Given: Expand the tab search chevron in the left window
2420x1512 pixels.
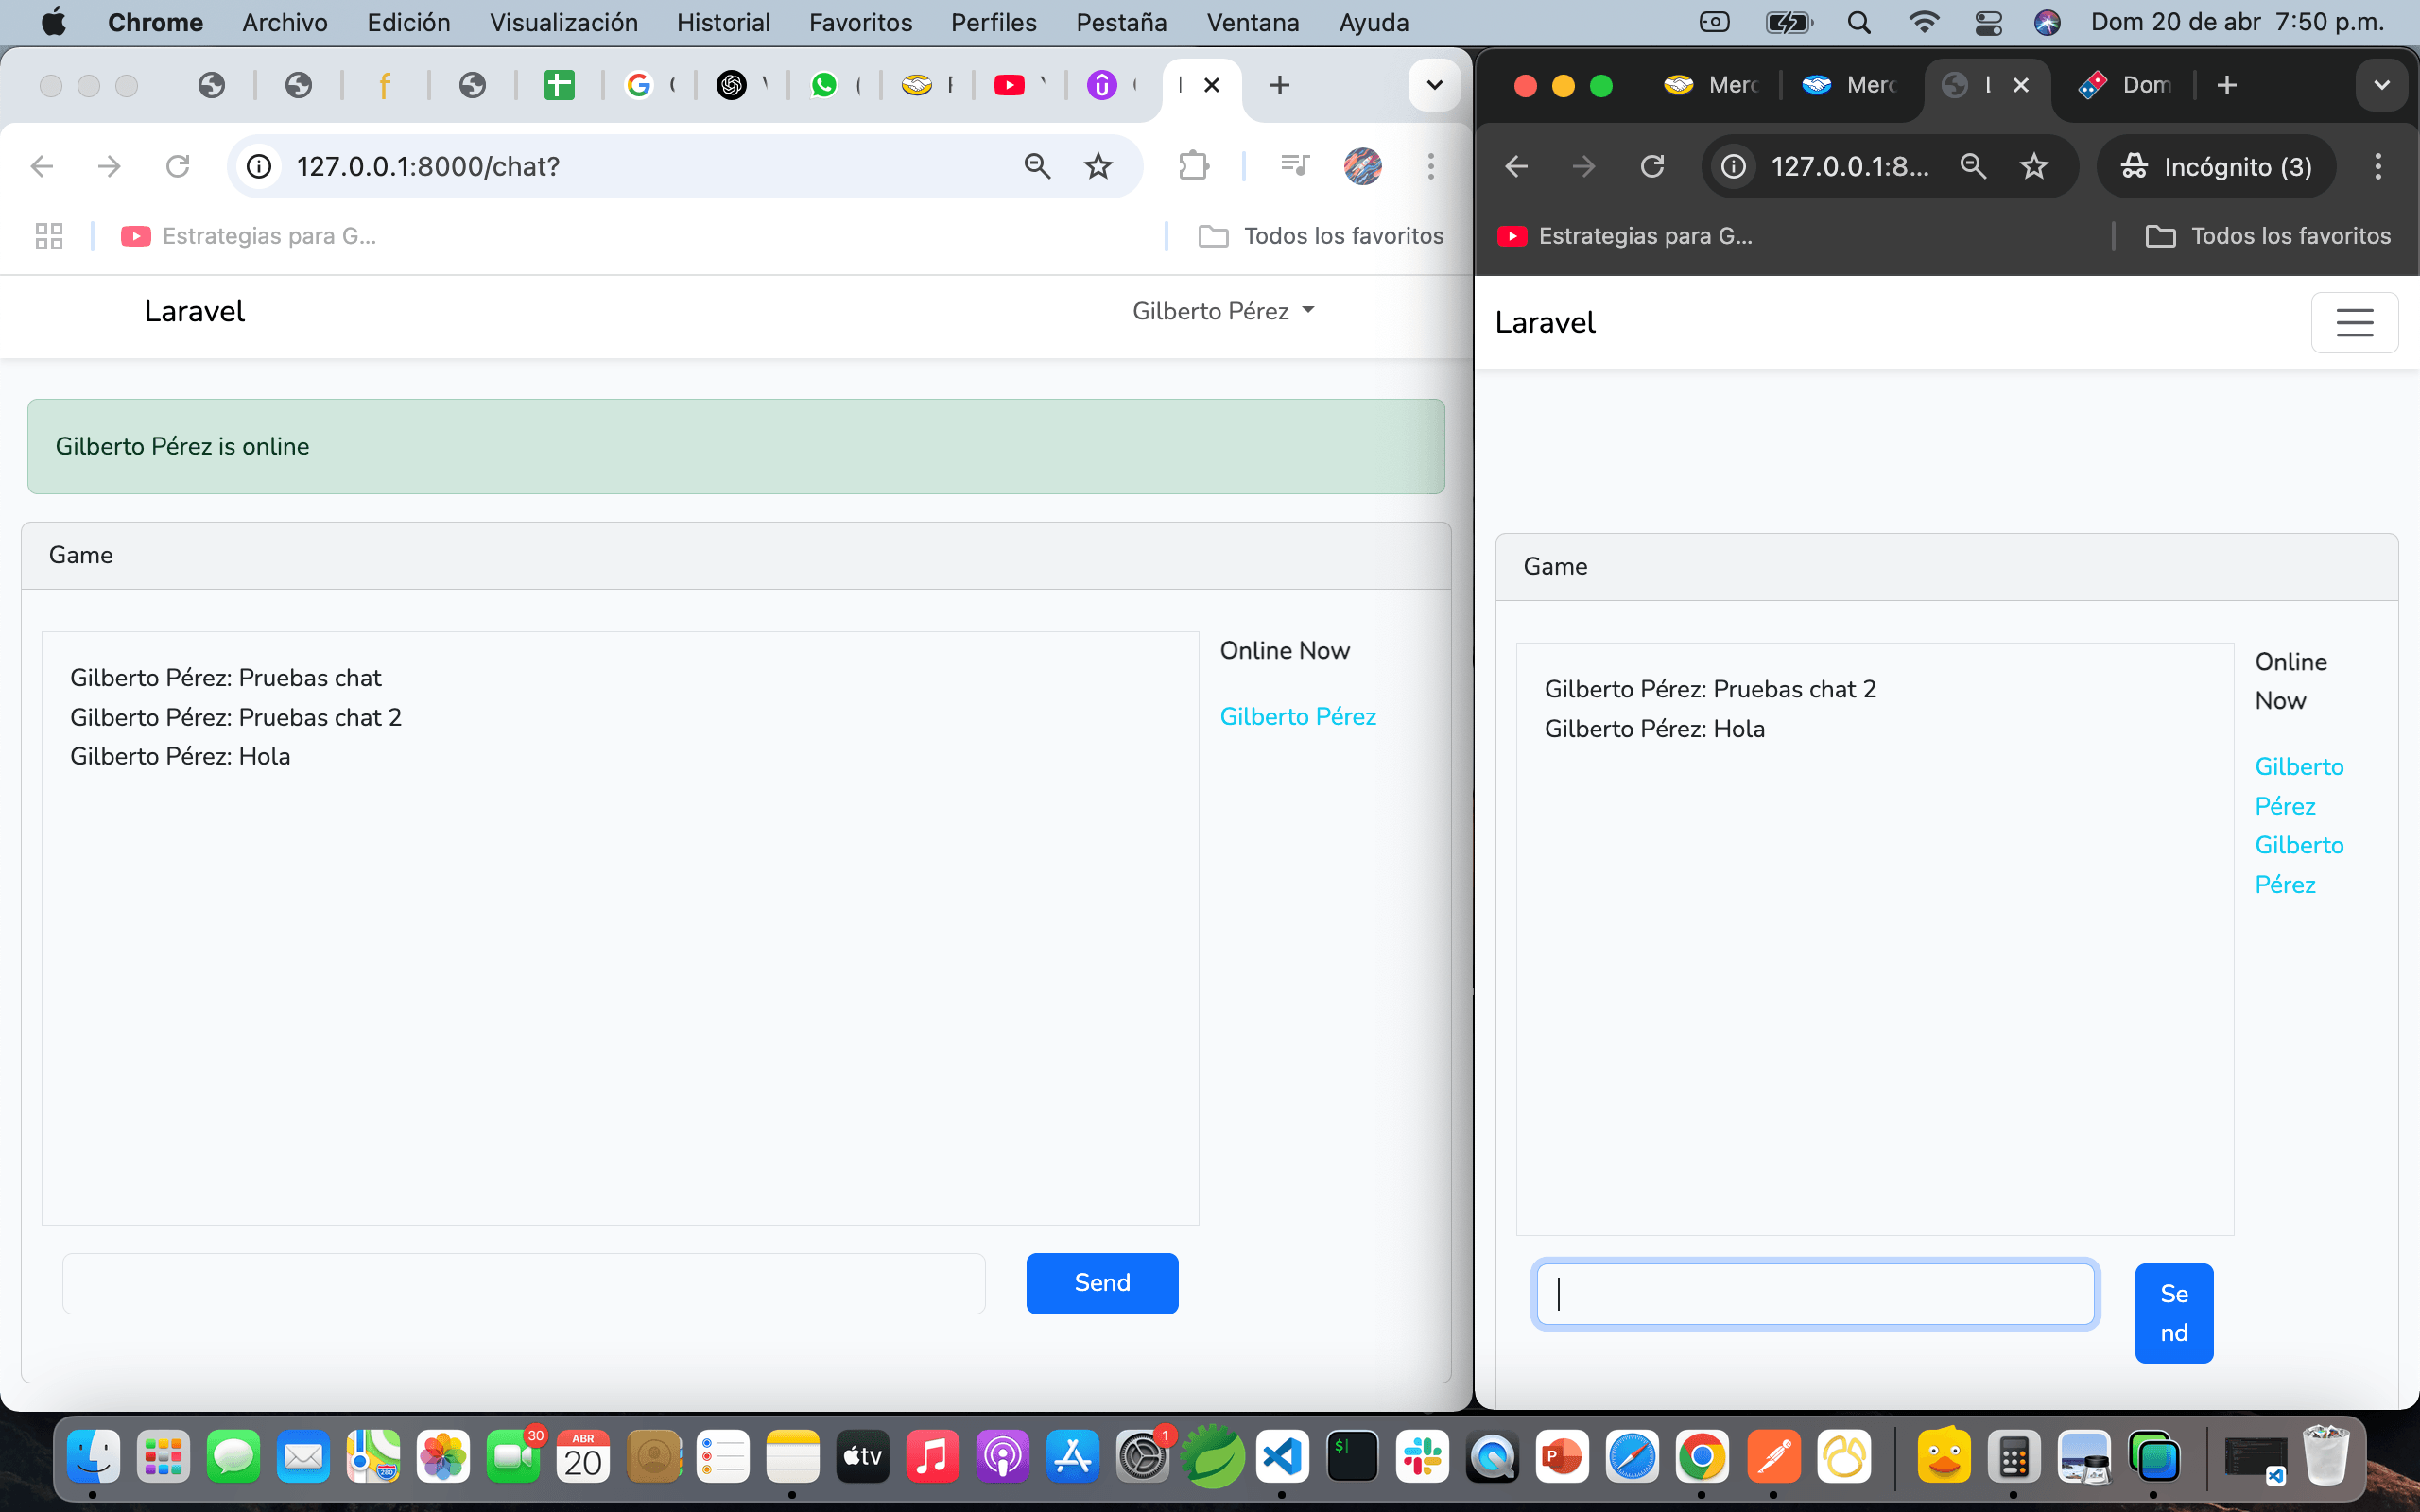Looking at the screenshot, I should [x=1434, y=85].
